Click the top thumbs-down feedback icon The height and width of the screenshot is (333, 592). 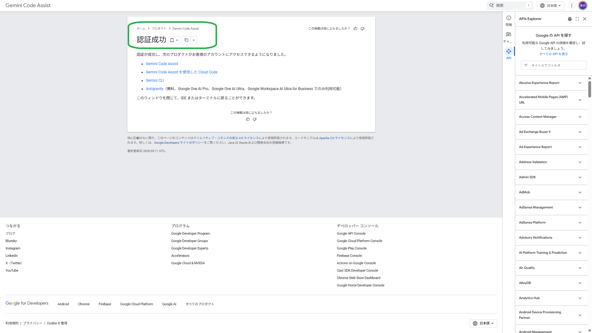363,29
